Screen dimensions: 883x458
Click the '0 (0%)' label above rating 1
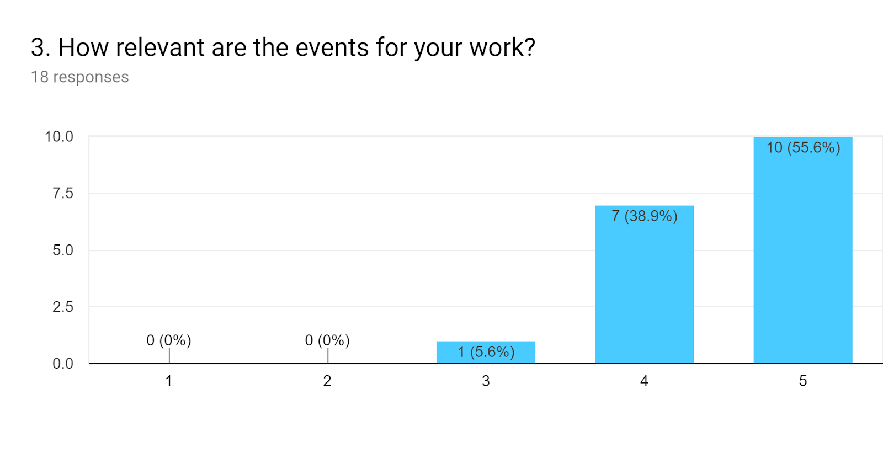(168, 340)
